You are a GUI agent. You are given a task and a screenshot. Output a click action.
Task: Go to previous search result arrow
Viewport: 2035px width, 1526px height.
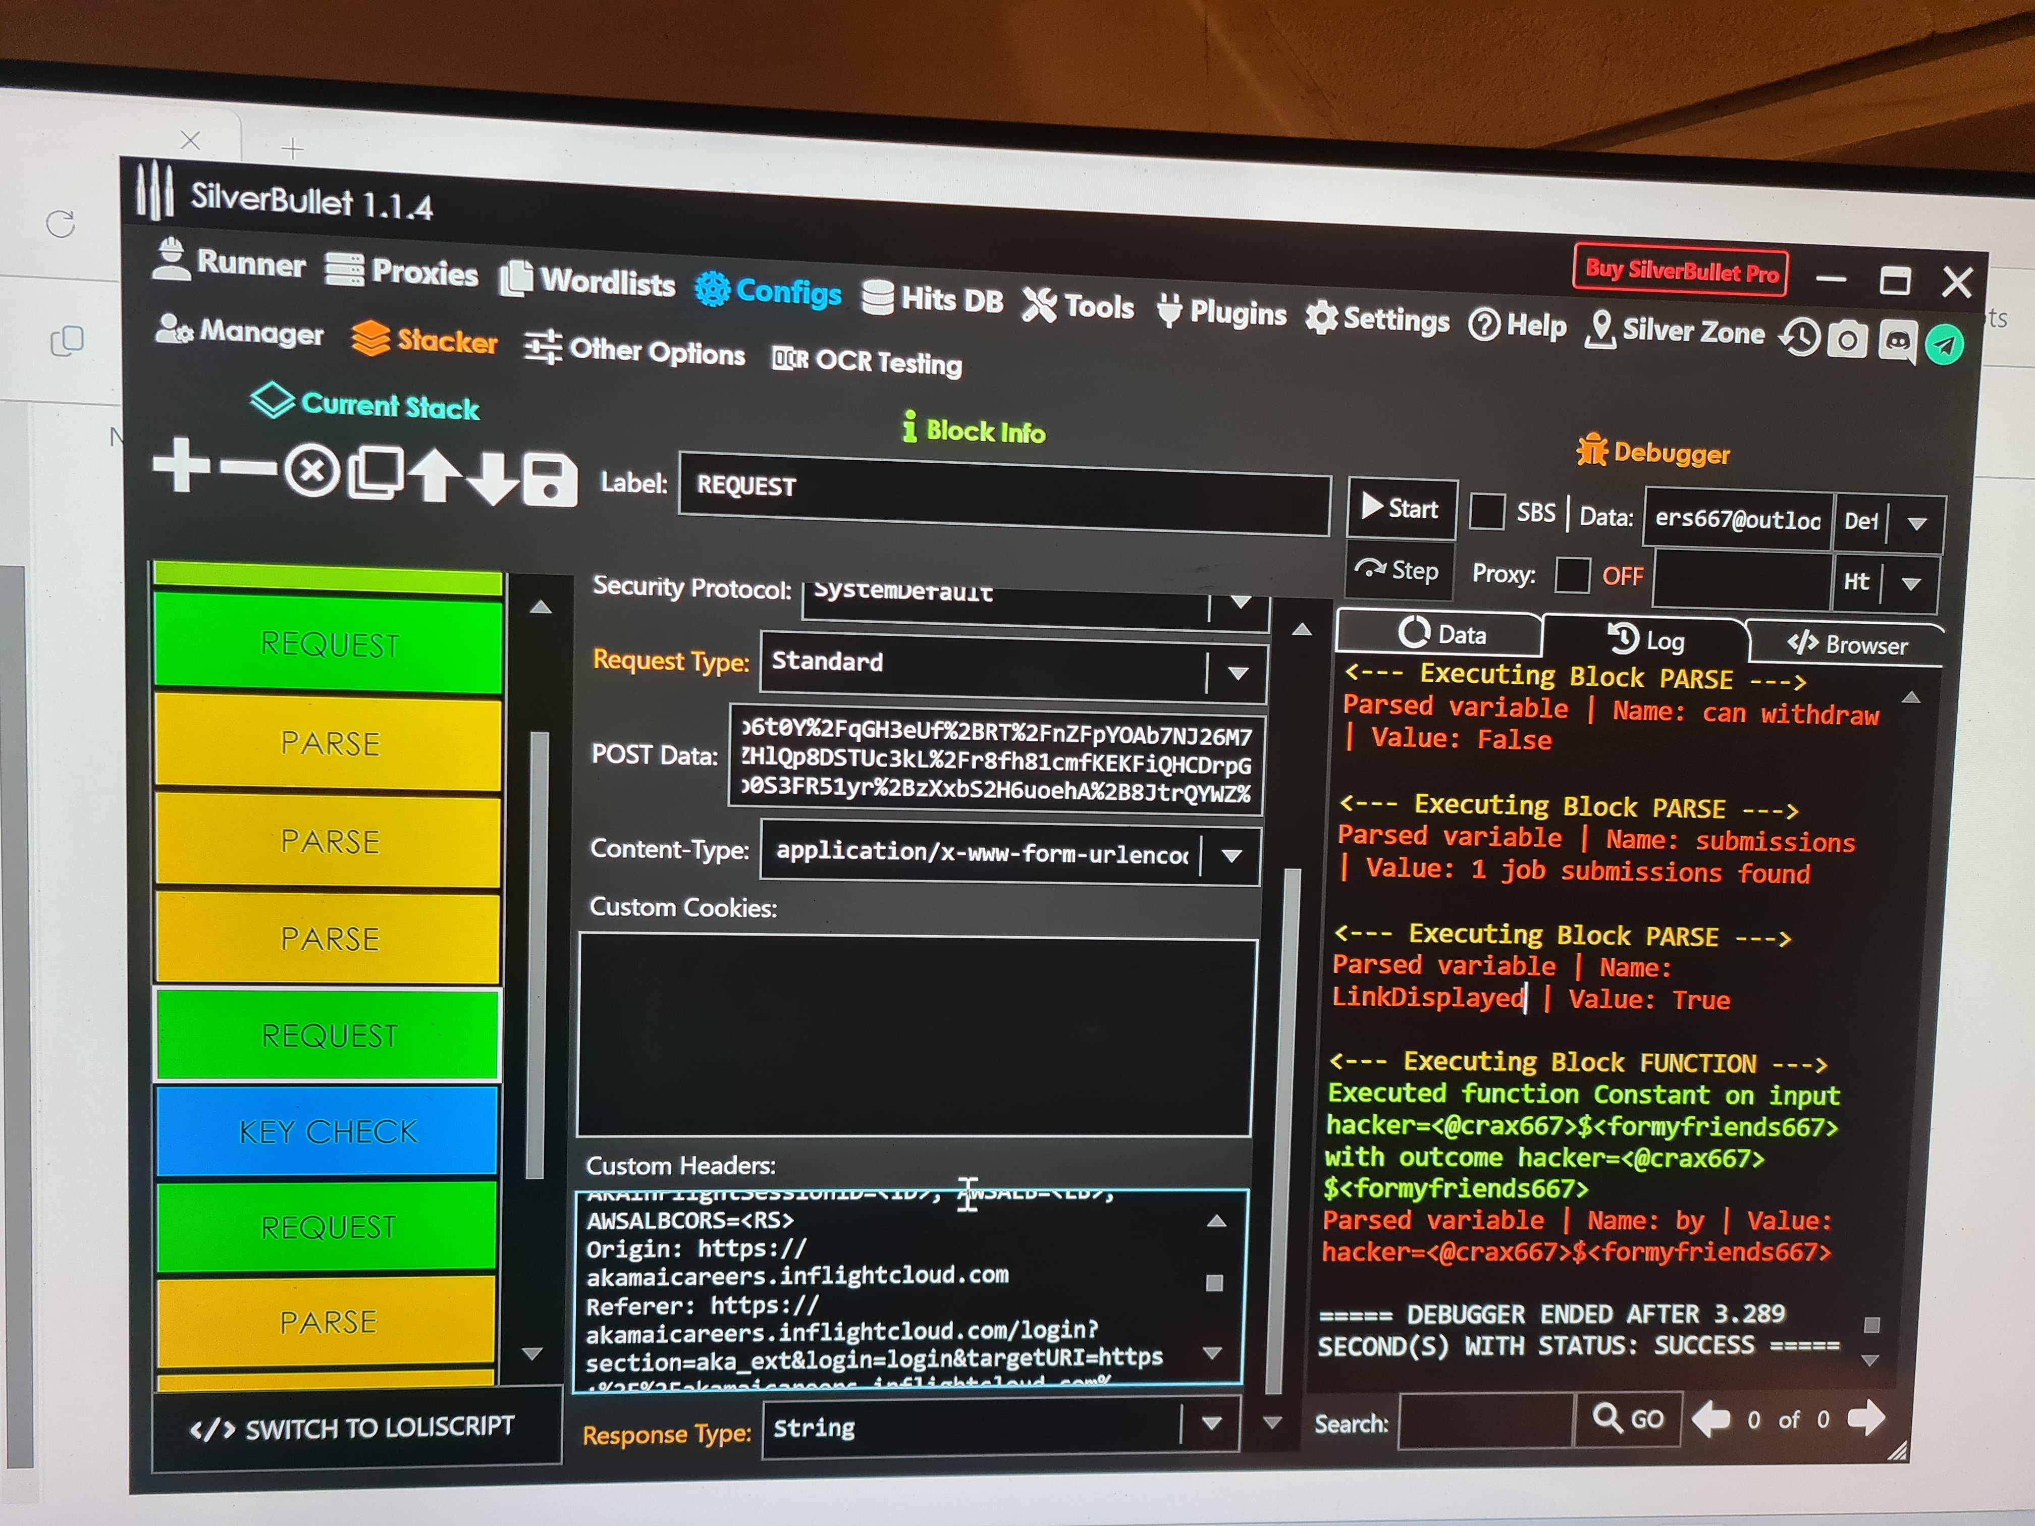click(1711, 1419)
